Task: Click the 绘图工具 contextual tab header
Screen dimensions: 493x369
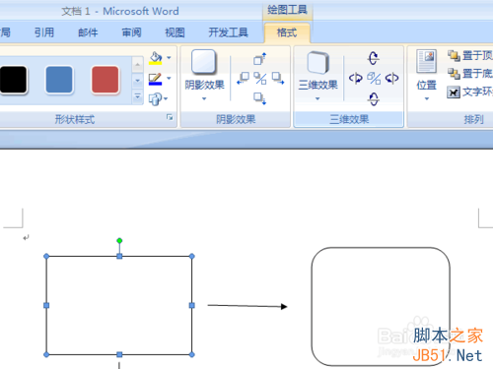Action: tap(287, 10)
